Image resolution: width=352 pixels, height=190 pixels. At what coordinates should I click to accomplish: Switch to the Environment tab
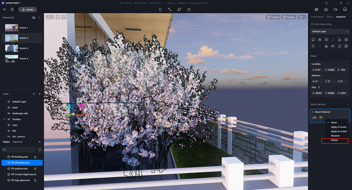click(317, 17)
